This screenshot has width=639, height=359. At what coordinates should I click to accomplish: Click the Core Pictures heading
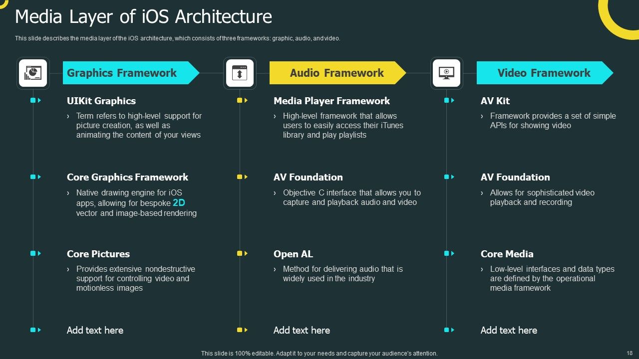[x=98, y=254]
